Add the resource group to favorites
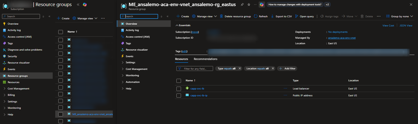 (x=249, y=5)
